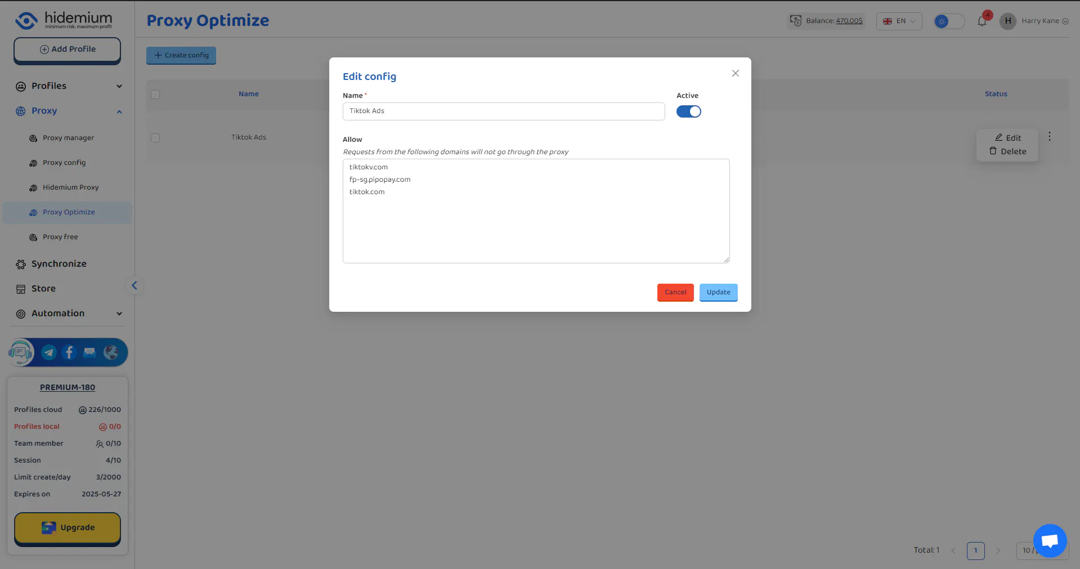1080x569 pixels.
Task: Toggle the dark/light theme switch
Action: [949, 21]
